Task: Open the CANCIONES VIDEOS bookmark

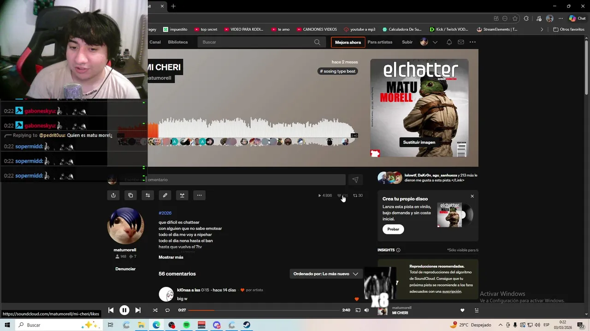Action: pyautogui.click(x=317, y=29)
